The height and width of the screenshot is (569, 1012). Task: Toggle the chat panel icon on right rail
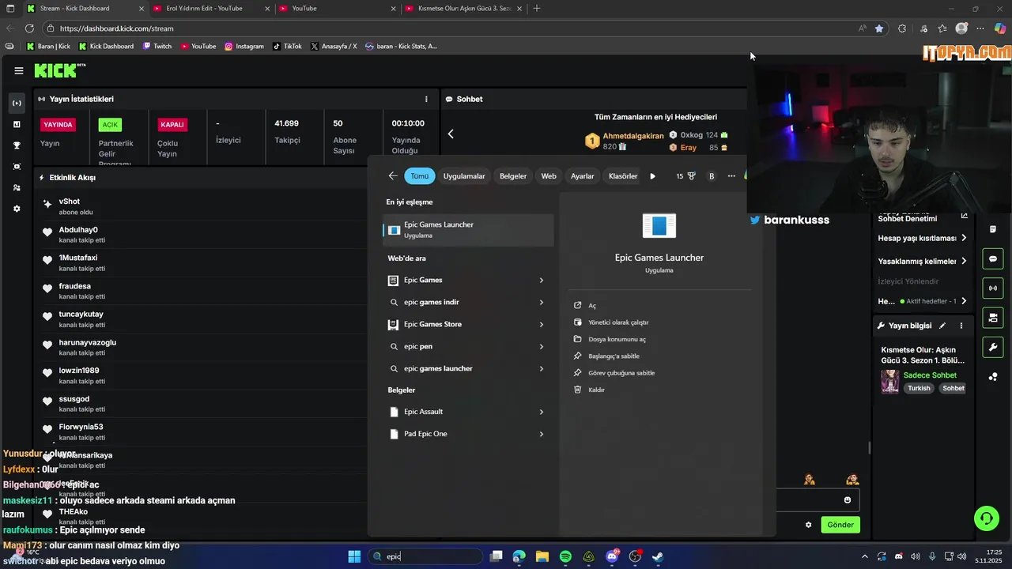[x=993, y=258]
